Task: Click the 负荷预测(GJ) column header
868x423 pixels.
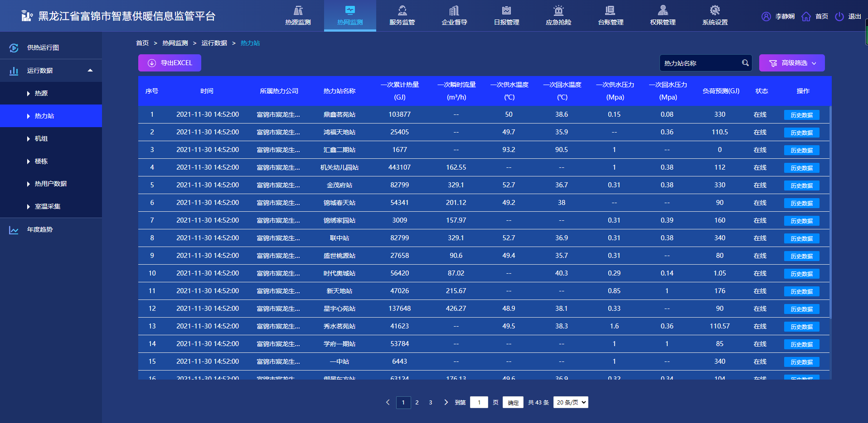Action: point(721,91)
